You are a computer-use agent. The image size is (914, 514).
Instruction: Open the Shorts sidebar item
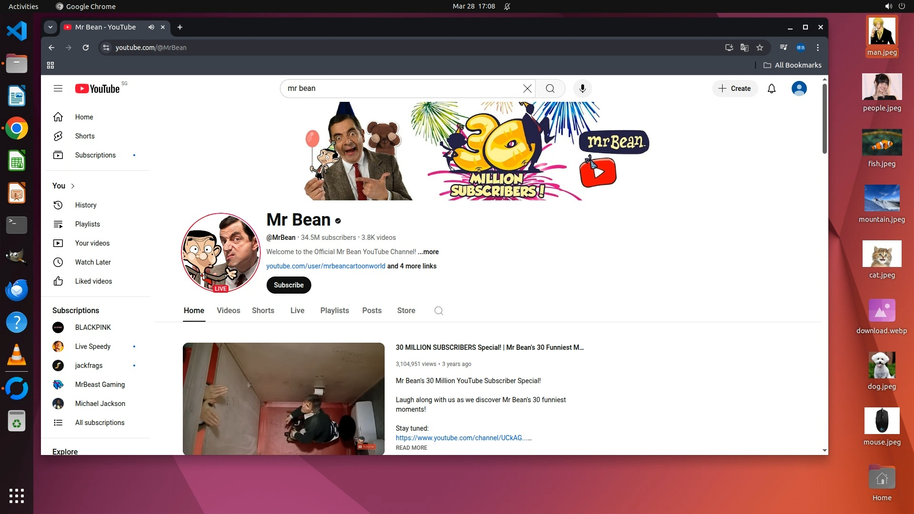(85, 136)
